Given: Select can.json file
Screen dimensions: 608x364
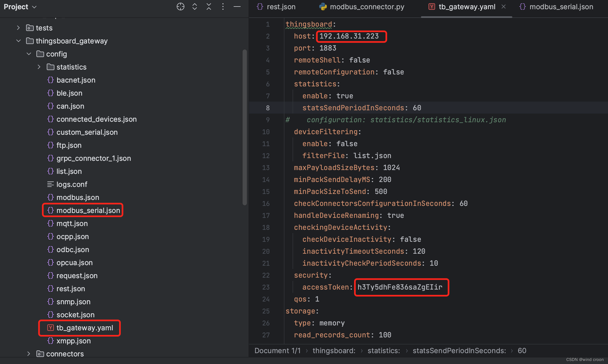Looking at the screenshot, I should 70,106.
